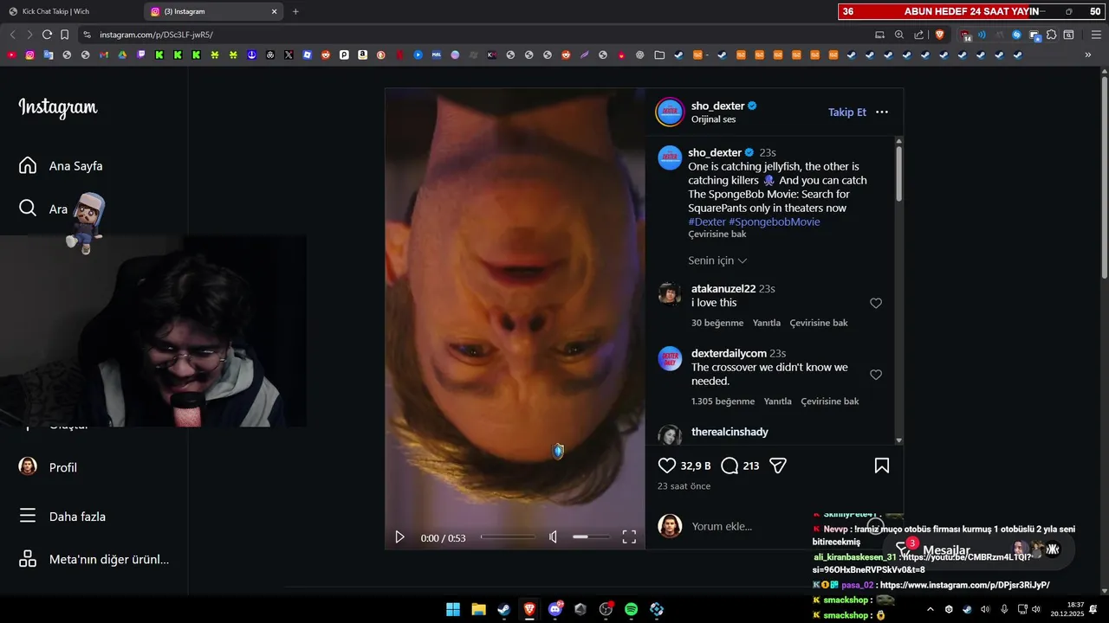The image size is (1109, 623).
Task: Go back with browser back arrow
Action: coord(12,35)
